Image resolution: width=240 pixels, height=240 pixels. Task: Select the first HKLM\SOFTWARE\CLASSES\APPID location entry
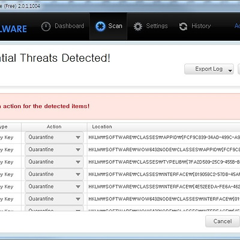[x=164, y=137]
